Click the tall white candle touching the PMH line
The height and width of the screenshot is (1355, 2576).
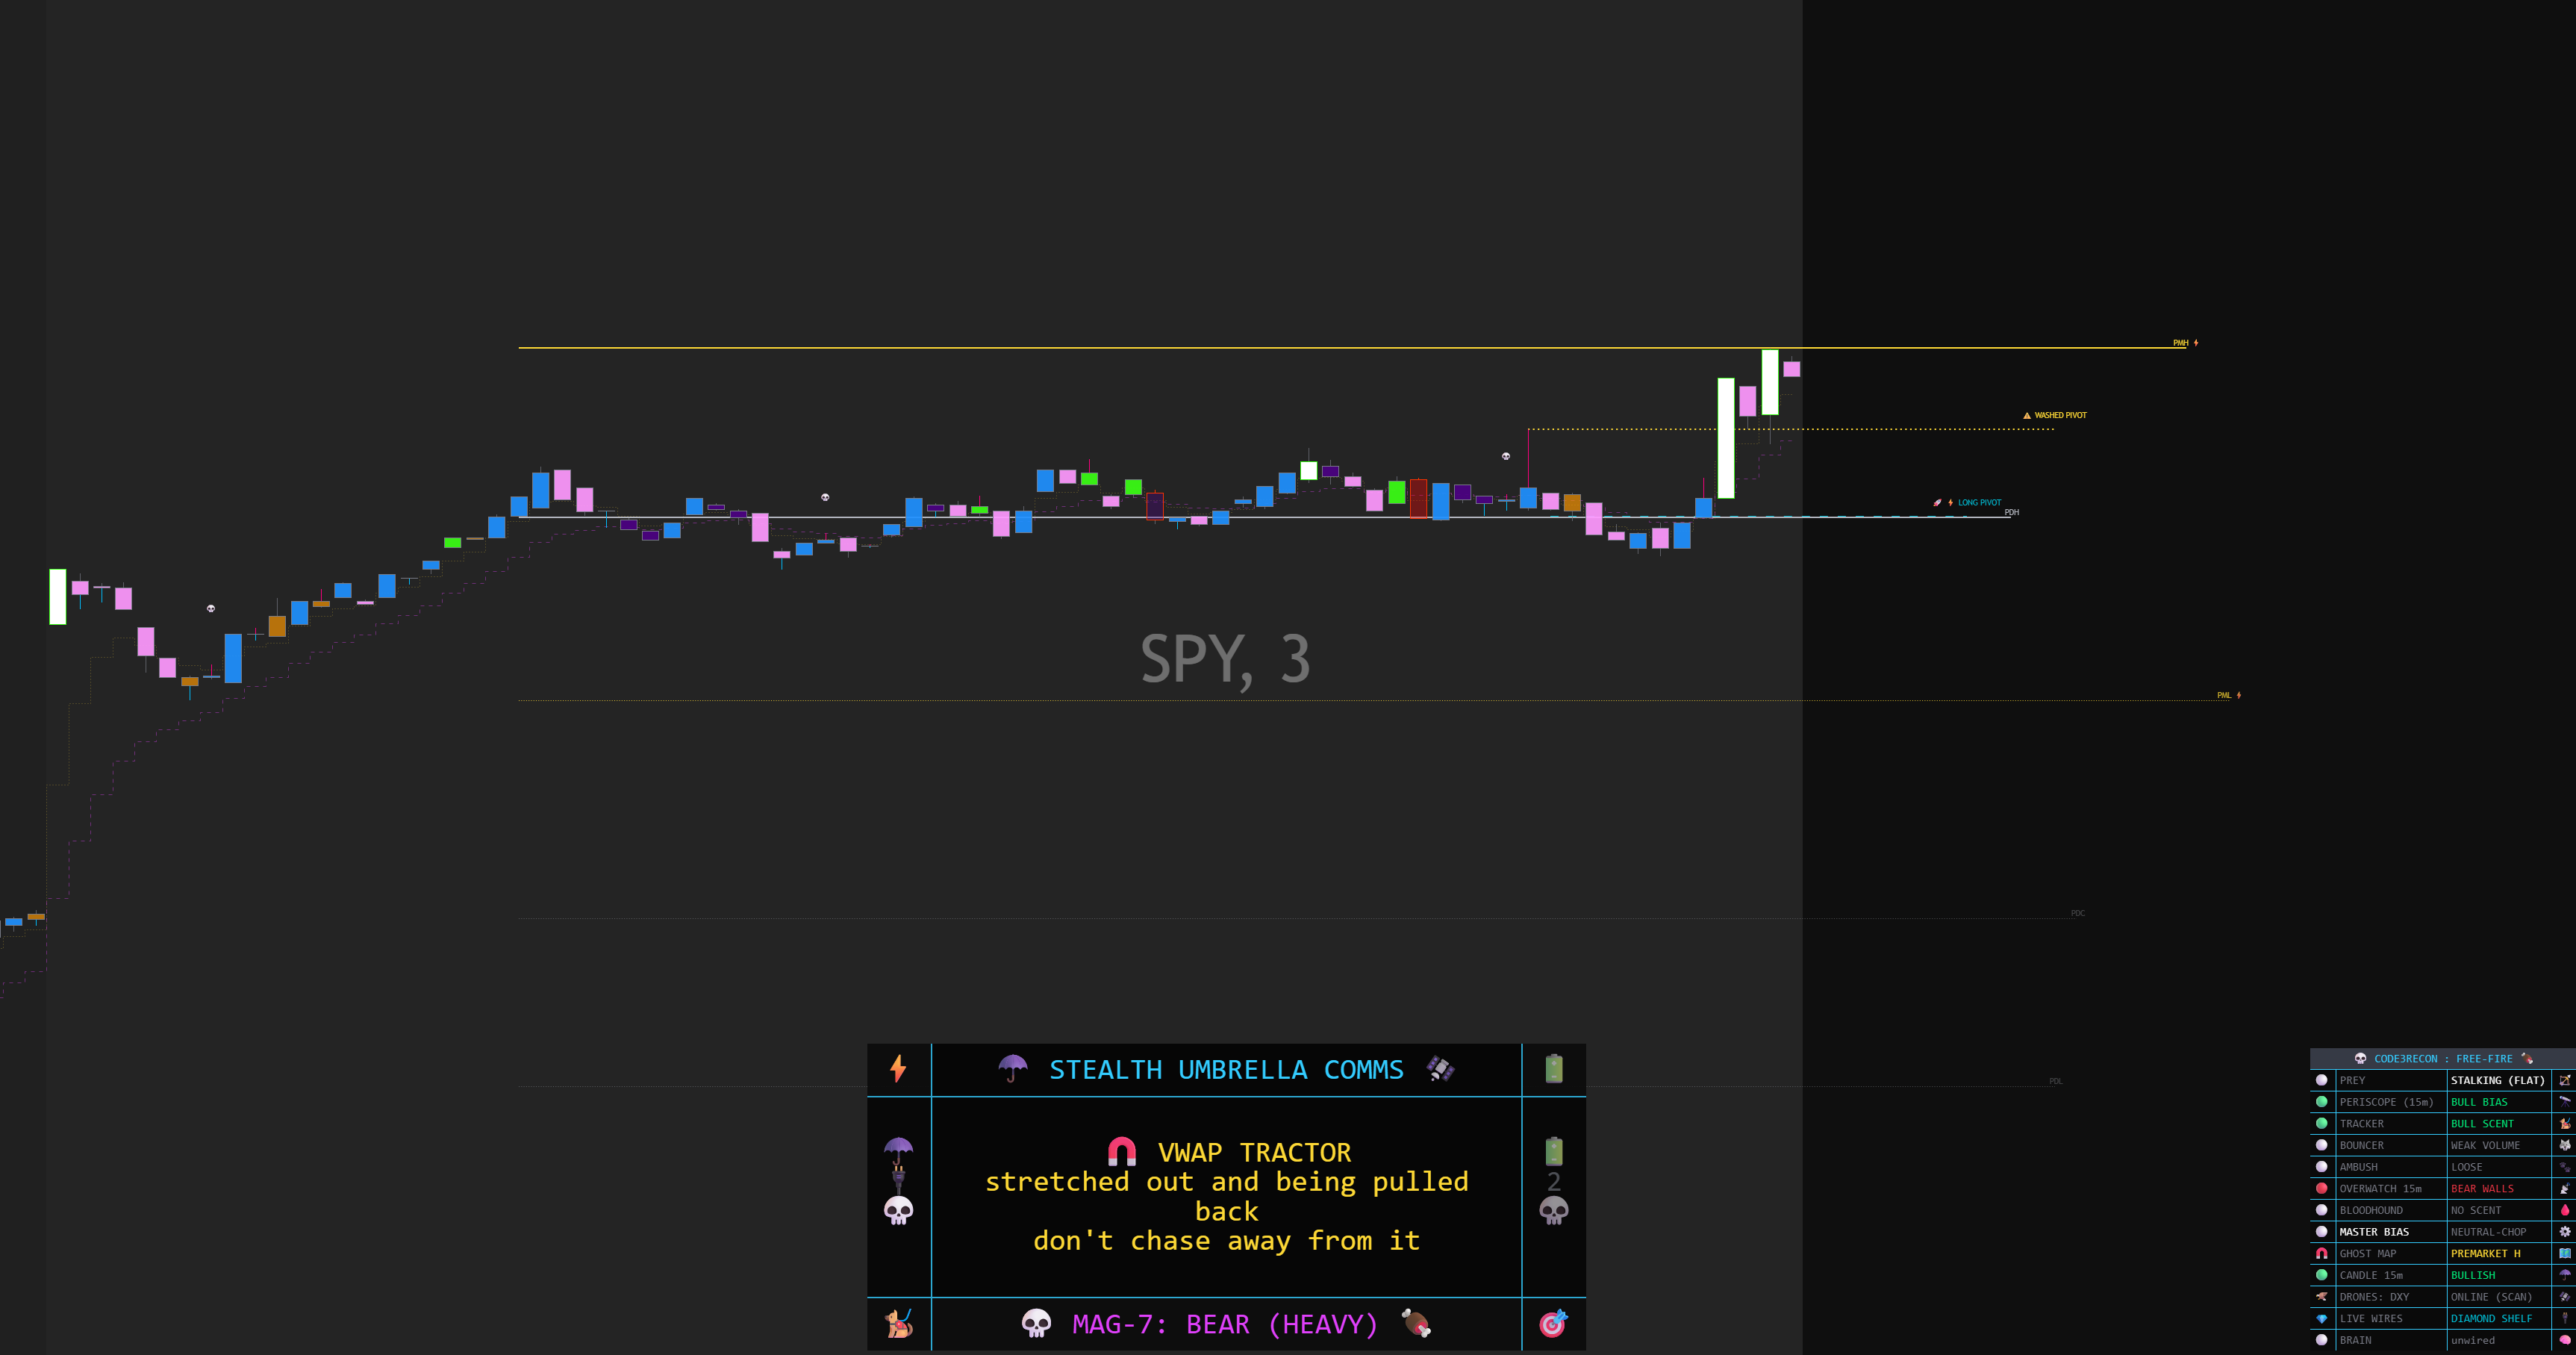[x=1770, y=381]
